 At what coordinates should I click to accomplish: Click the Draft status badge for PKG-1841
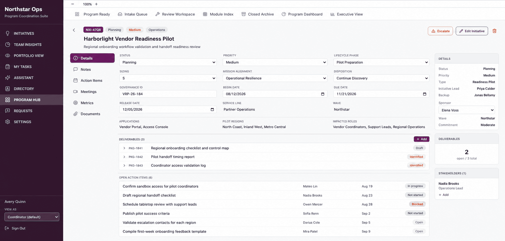(x=419, y=148)
